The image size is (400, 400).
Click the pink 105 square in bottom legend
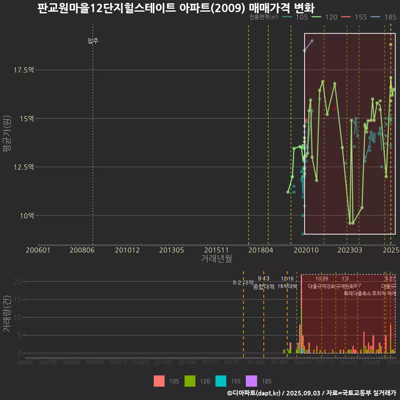coord(159,381)
